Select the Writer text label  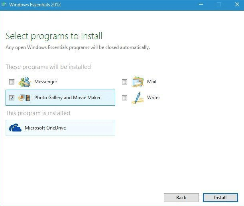click(153, 98)
